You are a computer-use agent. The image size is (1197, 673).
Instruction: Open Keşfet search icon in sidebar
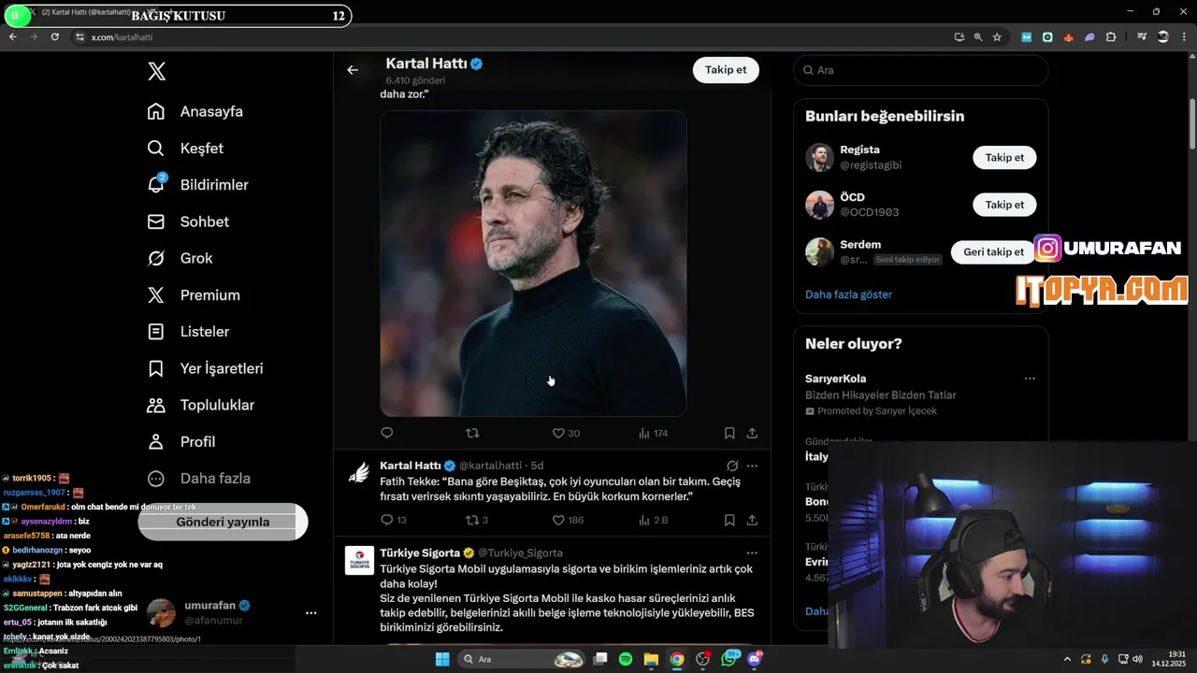pos(156,148)
